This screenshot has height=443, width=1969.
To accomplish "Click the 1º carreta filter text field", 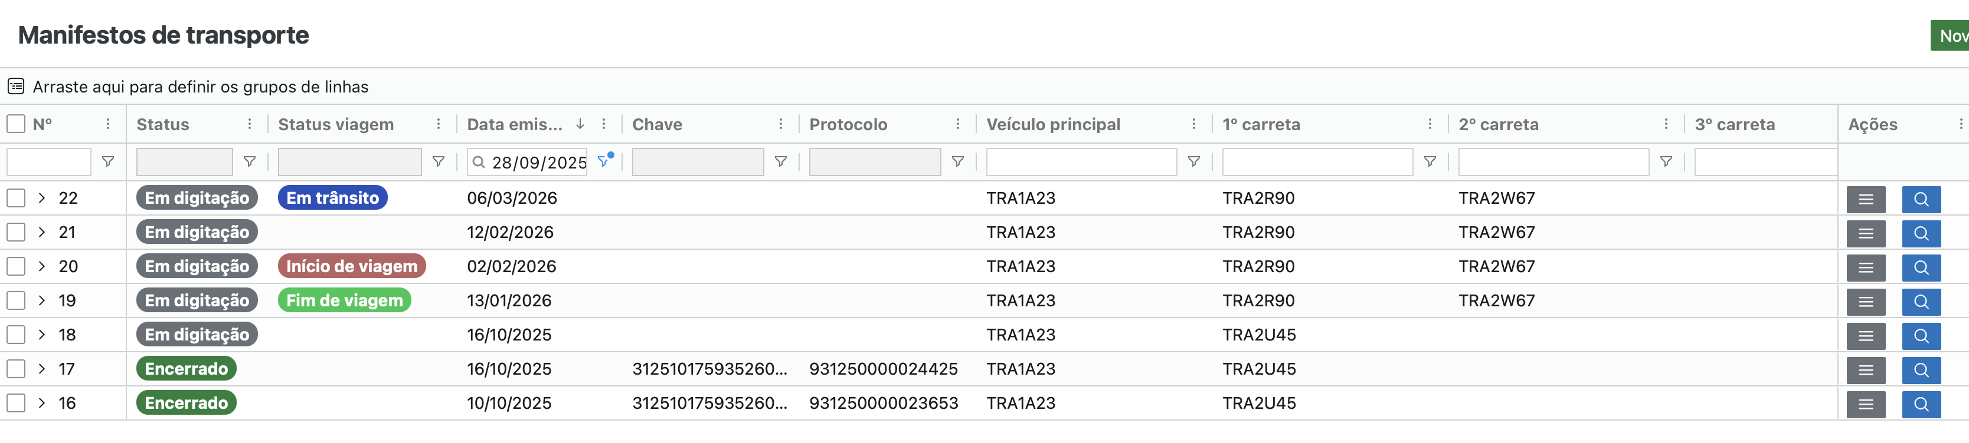I will pyautogui.click(x=1316, y=161).
